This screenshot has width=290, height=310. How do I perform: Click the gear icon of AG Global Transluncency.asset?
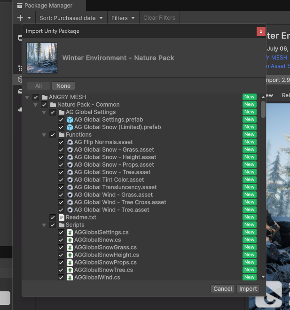click(70, 187)
